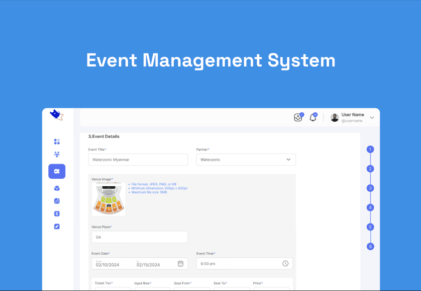Open the dollar payments icon in sidebar
Screen dimensions: 421x291
coord(57,214)
